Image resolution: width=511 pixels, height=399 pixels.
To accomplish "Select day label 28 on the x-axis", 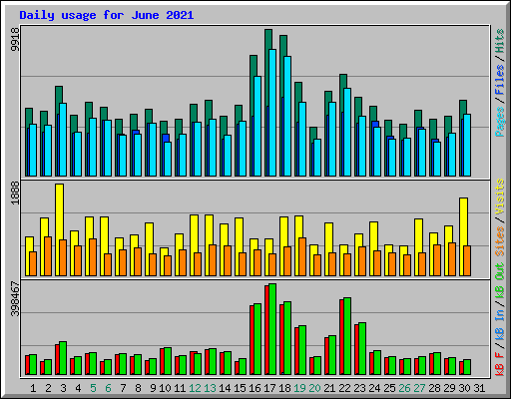I will (434, 388).
